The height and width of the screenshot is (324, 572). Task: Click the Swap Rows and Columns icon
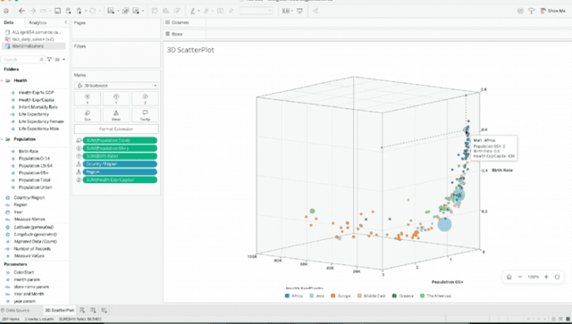click(155, 11)
